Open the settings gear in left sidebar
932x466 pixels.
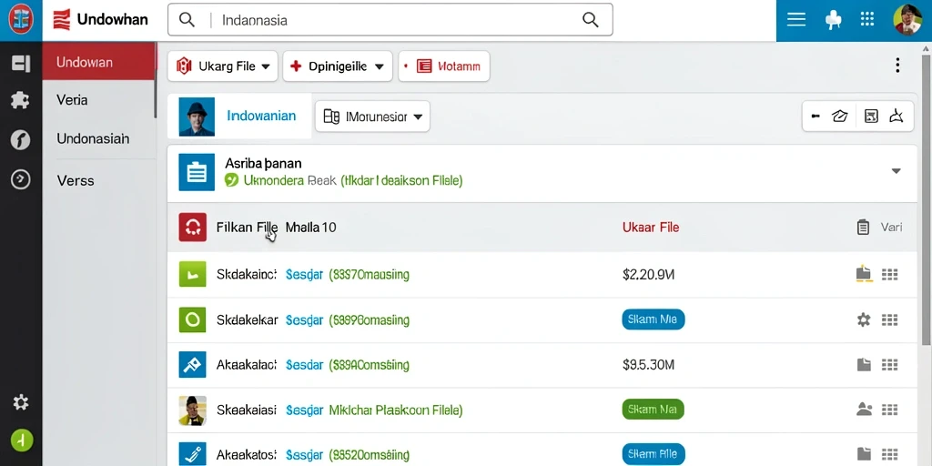click(20, 403)
